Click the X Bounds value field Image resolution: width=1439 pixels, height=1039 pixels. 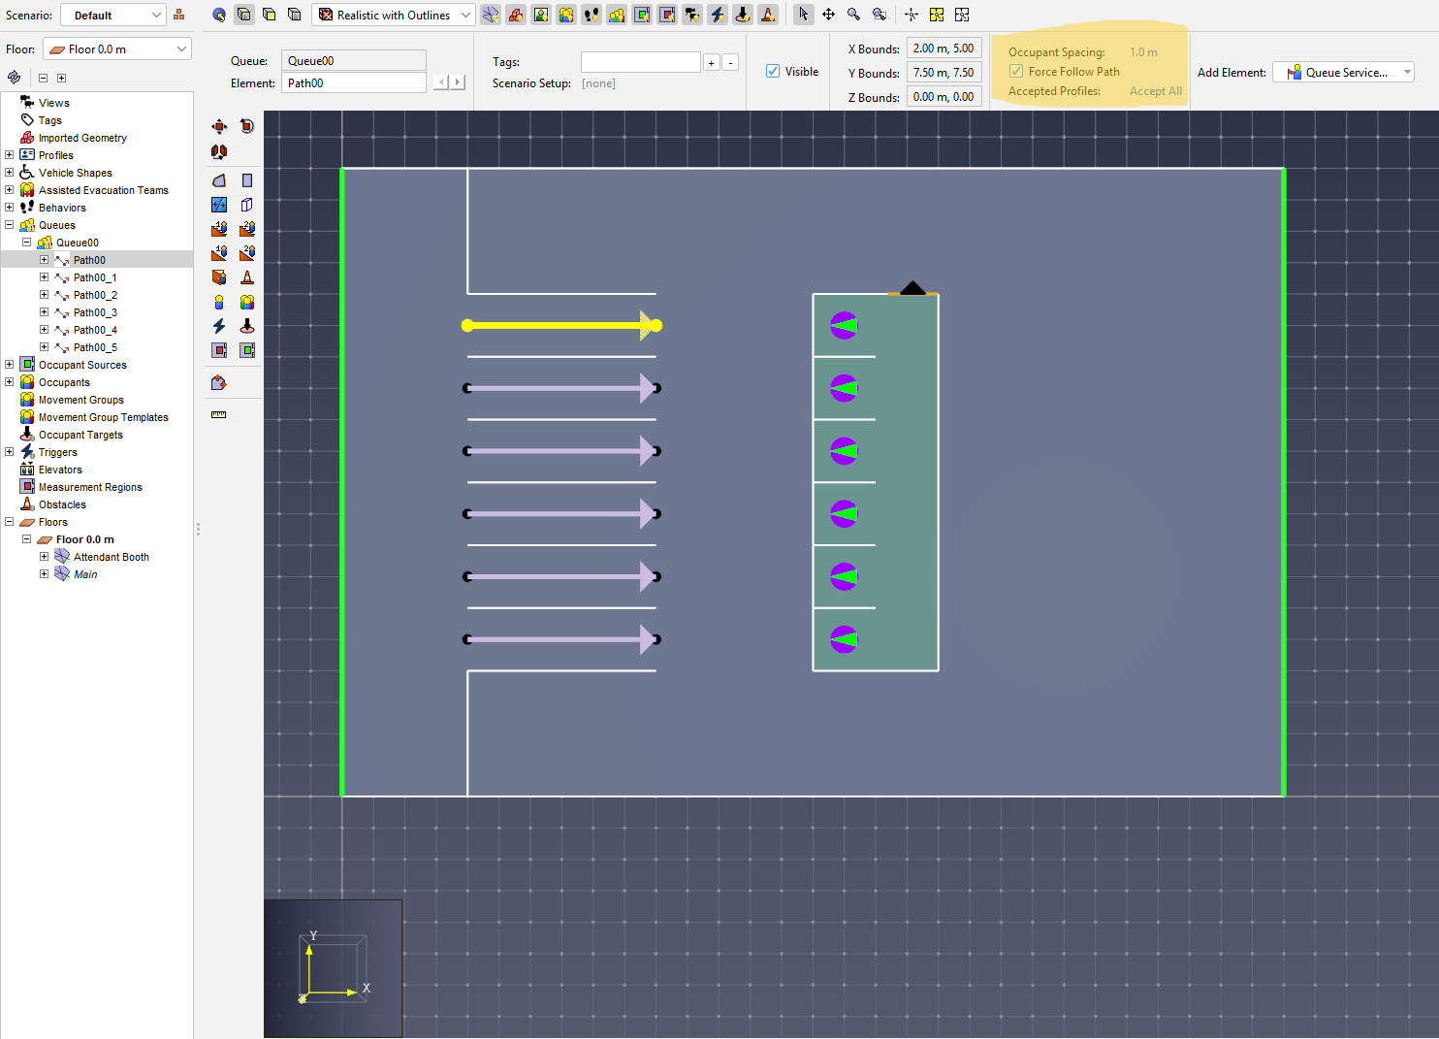(x=944, y=49)
